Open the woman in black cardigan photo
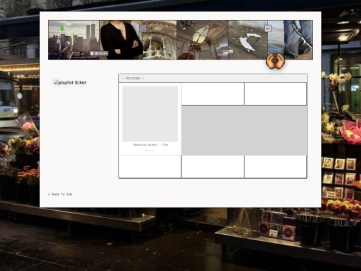 tap(121, 40)
